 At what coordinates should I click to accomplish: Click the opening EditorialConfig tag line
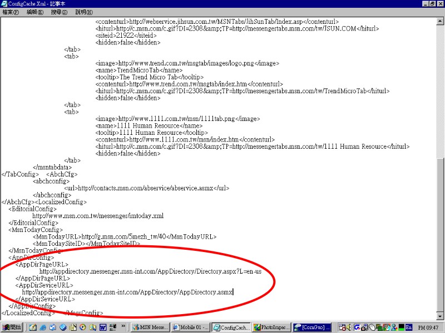click(33, 209)
